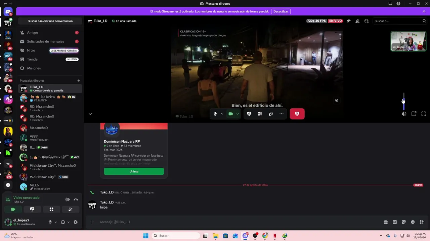Open the emoji picker
The width and height of the screenshot is (430, 241).
413,222
